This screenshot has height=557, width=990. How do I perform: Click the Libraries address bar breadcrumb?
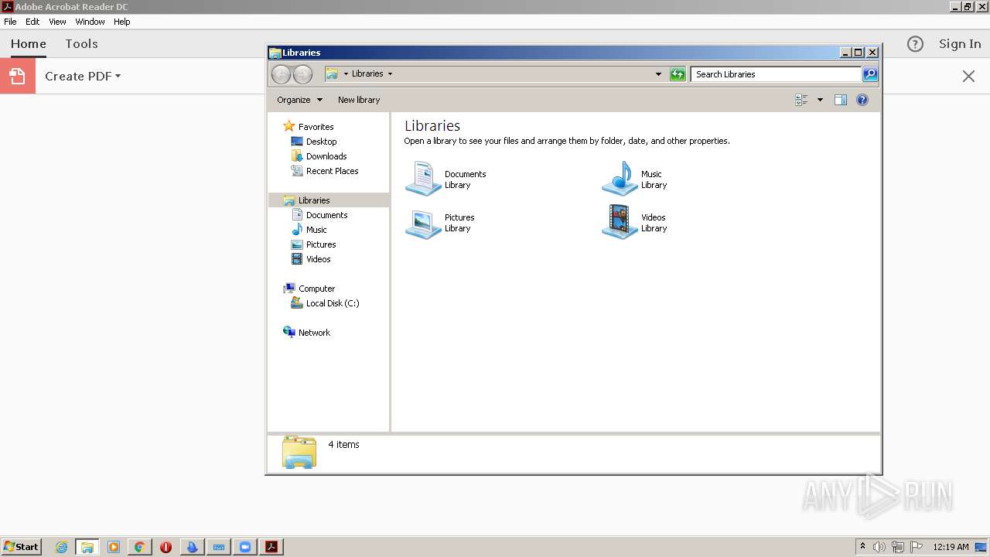pos(367,74)
